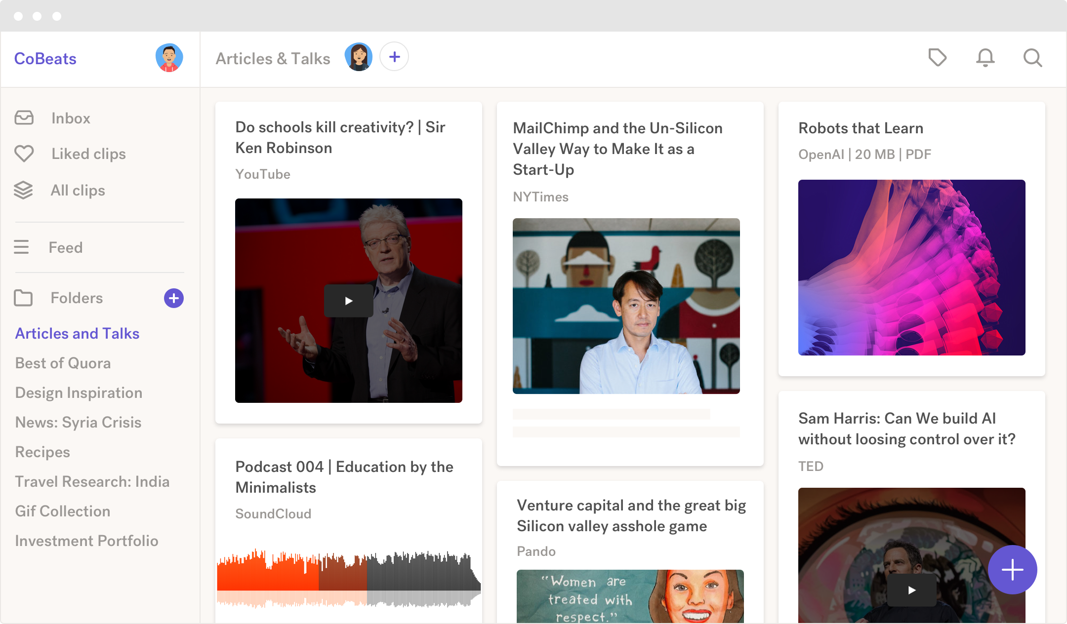
Task: Open Inbox in the sidebar
Action: (x=71, y=118)
